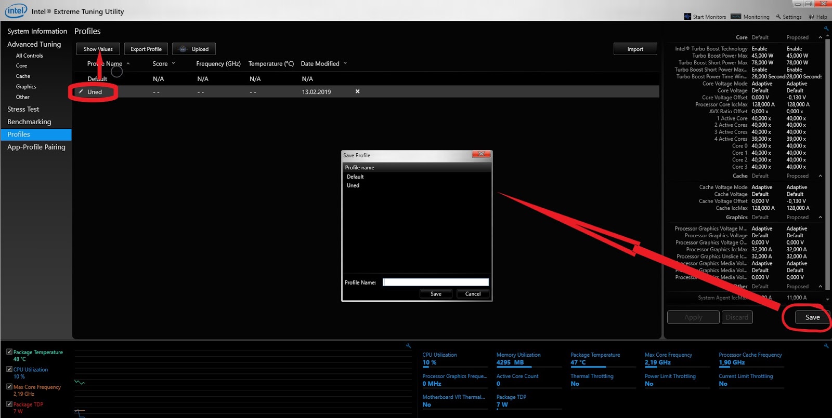
Task: Click Save below the proposed settings panel
Action: tap(812, 317)
